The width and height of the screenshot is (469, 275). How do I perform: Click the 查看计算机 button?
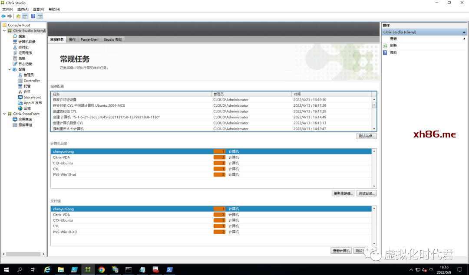coord(341,251)
